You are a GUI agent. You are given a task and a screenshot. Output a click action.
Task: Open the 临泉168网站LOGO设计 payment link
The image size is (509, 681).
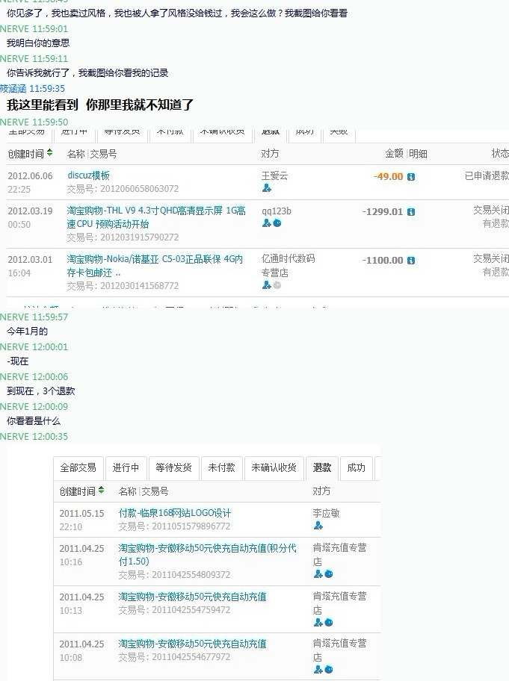(x=175, y=513)
